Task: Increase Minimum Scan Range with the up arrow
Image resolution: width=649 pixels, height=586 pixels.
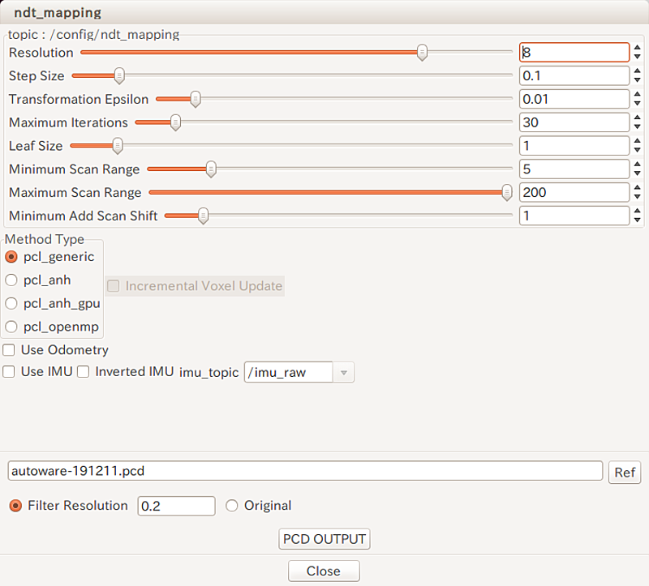Action: pyautogui.click(x=638, y=165)
